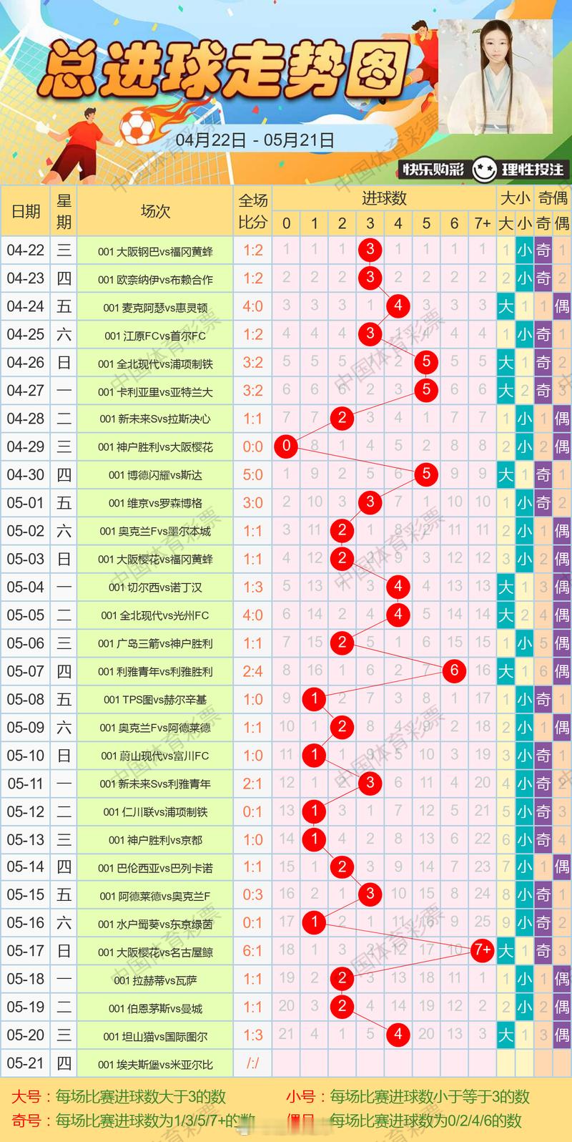Click the 奇偶 group header
Viewport: 572px width, 1142px height.
pyautogui.click(x=553, y=198)
